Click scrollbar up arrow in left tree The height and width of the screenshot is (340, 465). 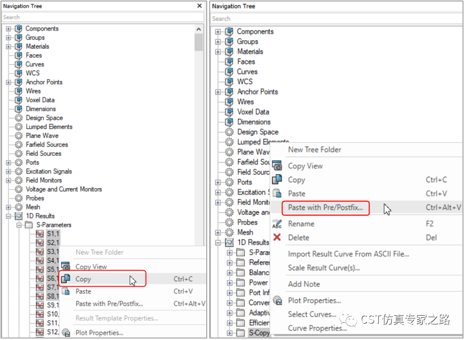click(199, 29)
